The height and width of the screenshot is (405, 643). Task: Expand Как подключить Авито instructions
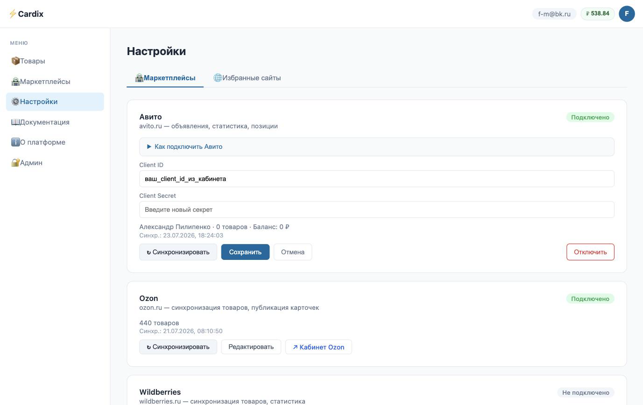376,147
